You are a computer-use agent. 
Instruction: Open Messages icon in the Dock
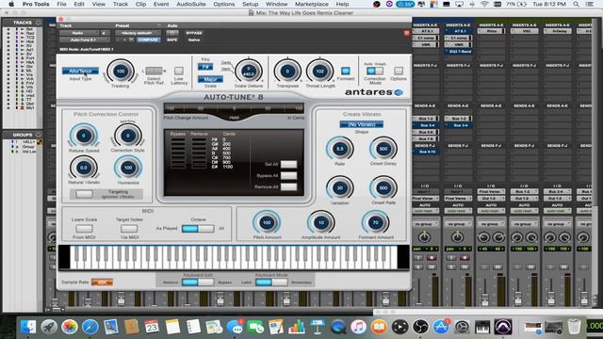pyautogui.click(x=235, y=327)
